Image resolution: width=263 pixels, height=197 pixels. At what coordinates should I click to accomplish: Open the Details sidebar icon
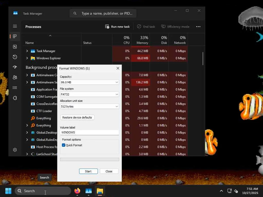pyautogui.click(x=15, y=88)
